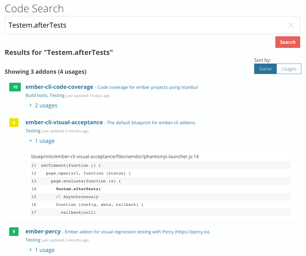Open Testing category under ember-cli-visual-acceptance
306x256 pixels.
(33, 131)
